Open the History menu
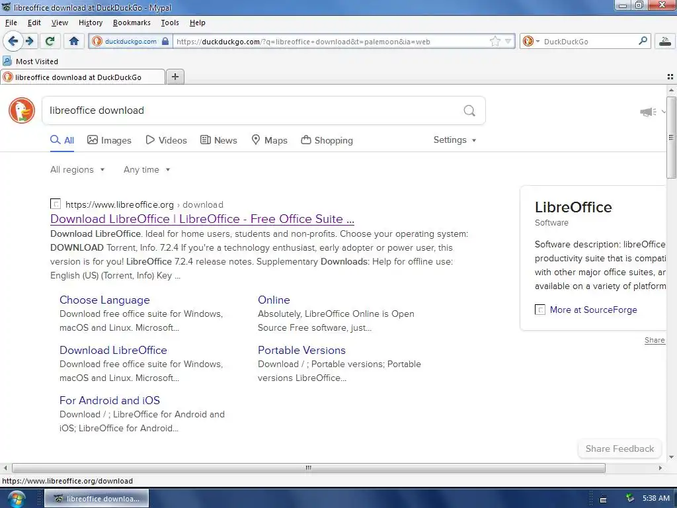The width and height of the screenshot is (677, 508). coord(90,22)
